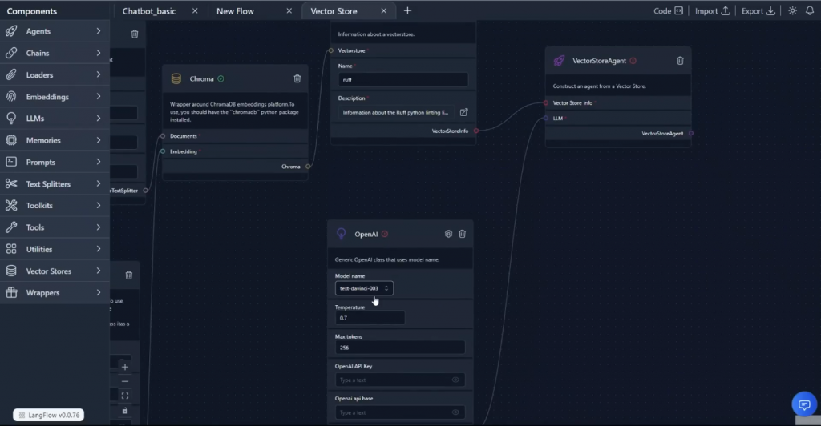This screenshot has width=821, height=426.
Task: Click the Description field about Ruff linting
Action: (395, 112)
